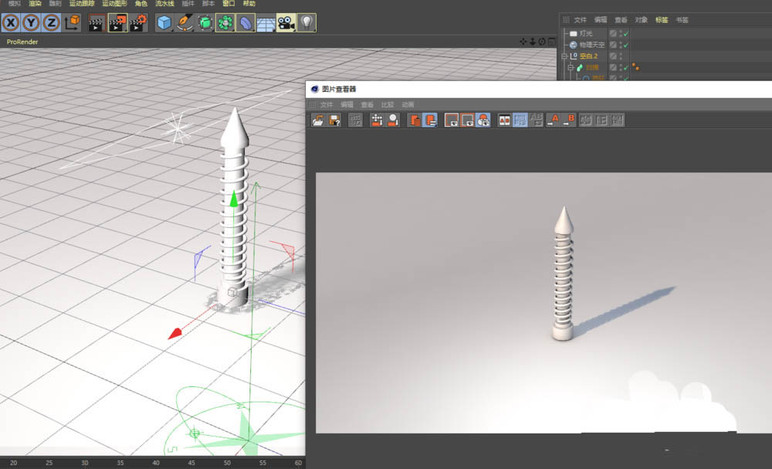Open 比较 (Compare) menu in Picture Viewer
Screen dimensions: 772x469
[388, 105]
